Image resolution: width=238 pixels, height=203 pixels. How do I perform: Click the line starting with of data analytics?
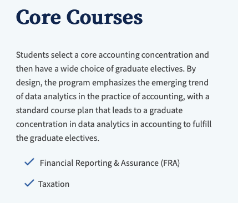tap(113, 97)
